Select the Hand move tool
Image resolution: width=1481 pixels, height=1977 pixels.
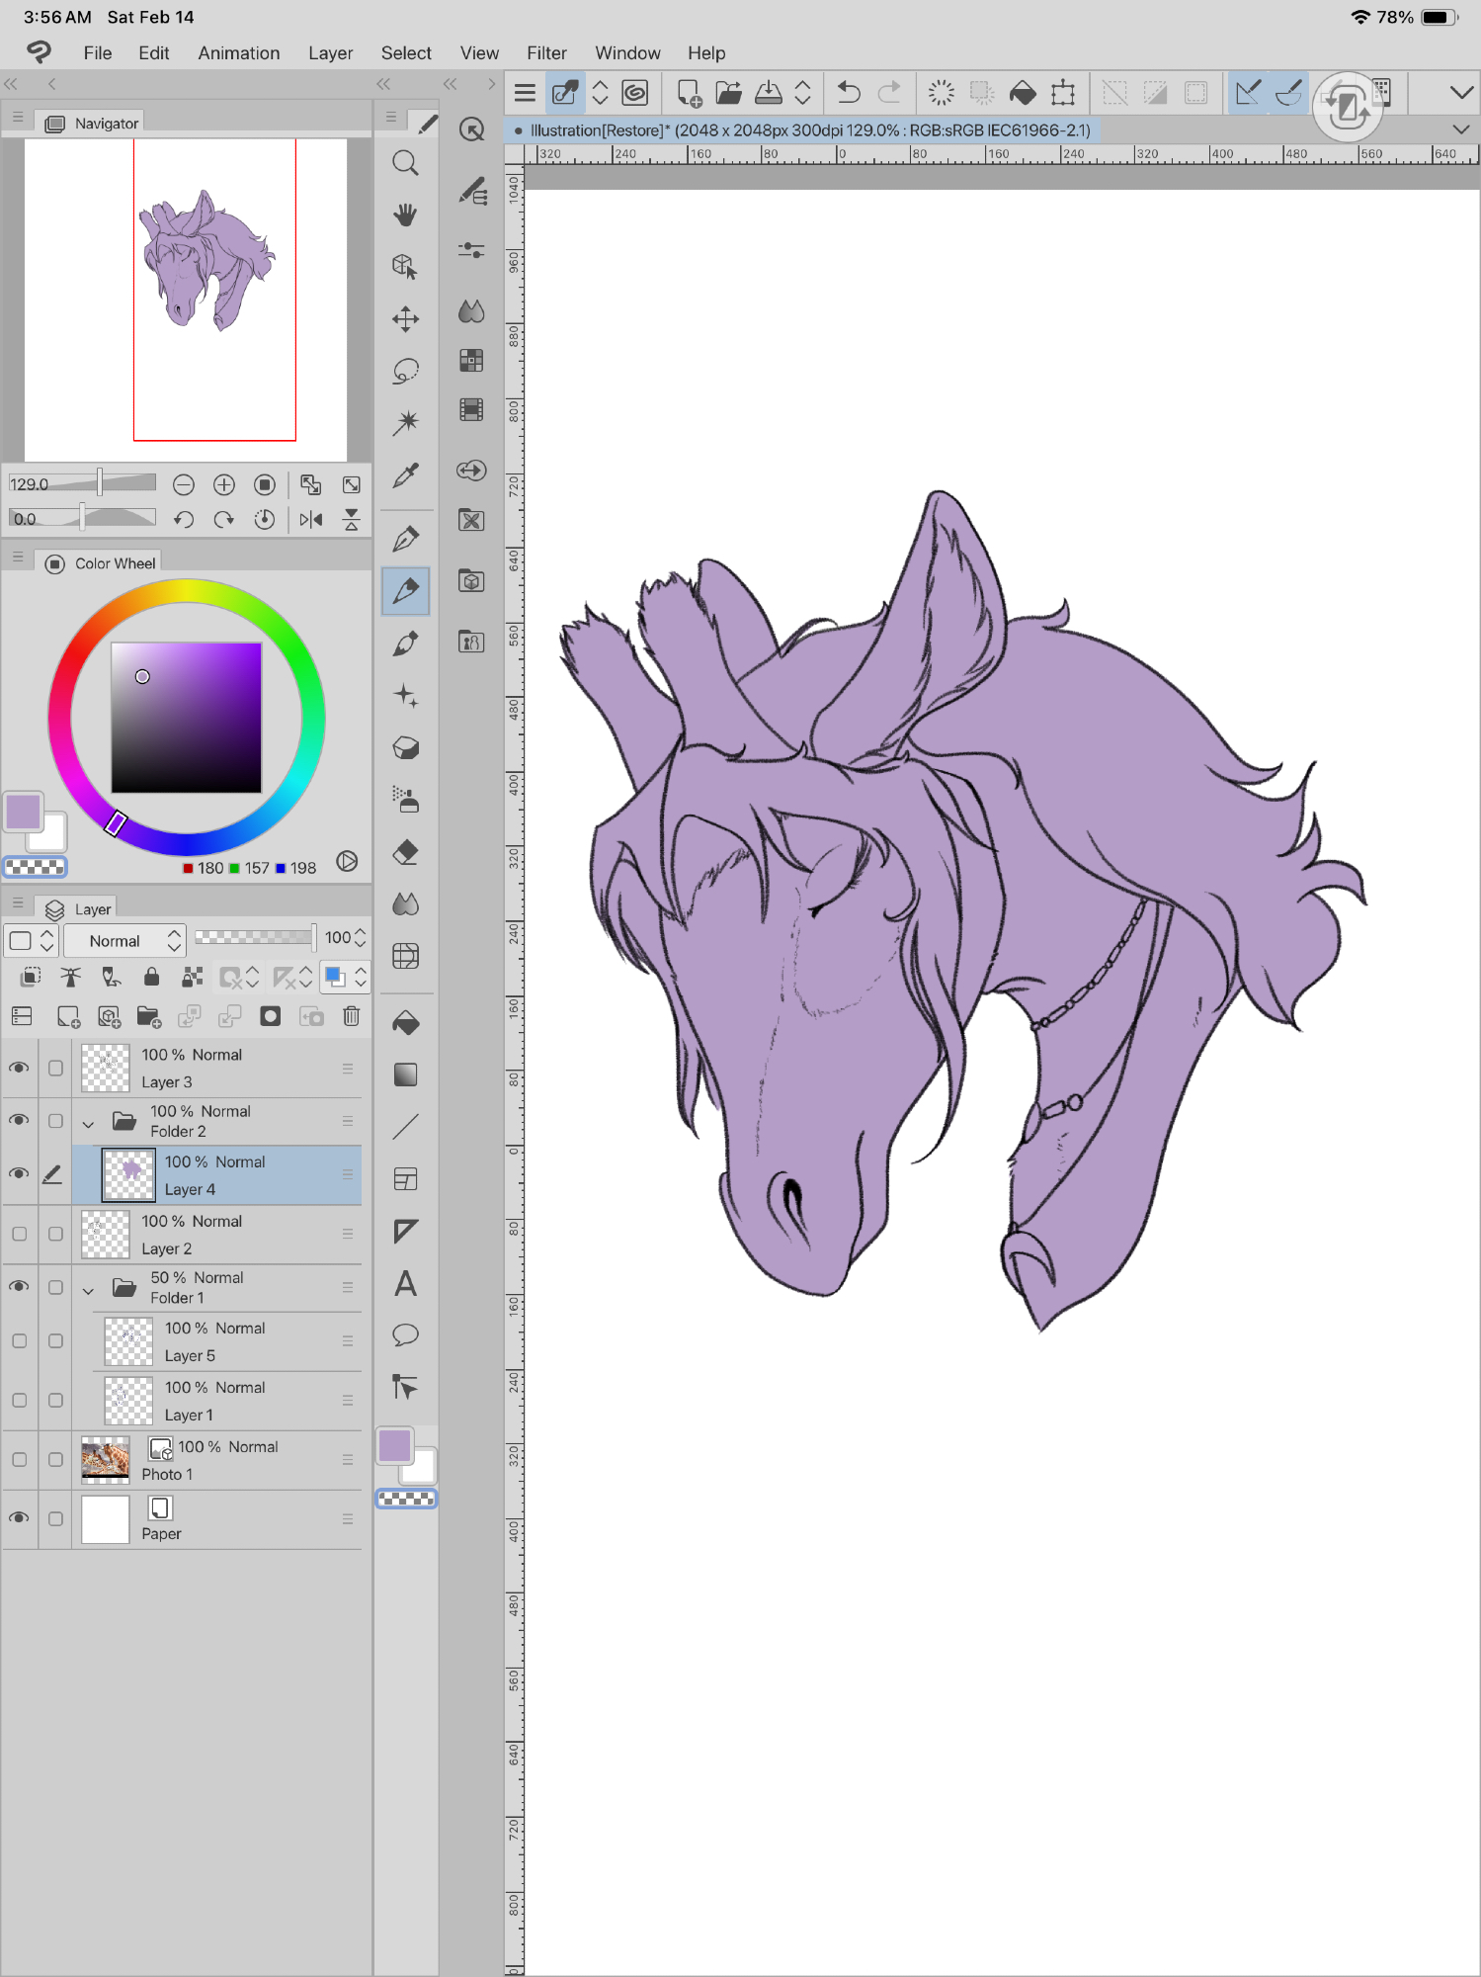(x=405, y=215)
